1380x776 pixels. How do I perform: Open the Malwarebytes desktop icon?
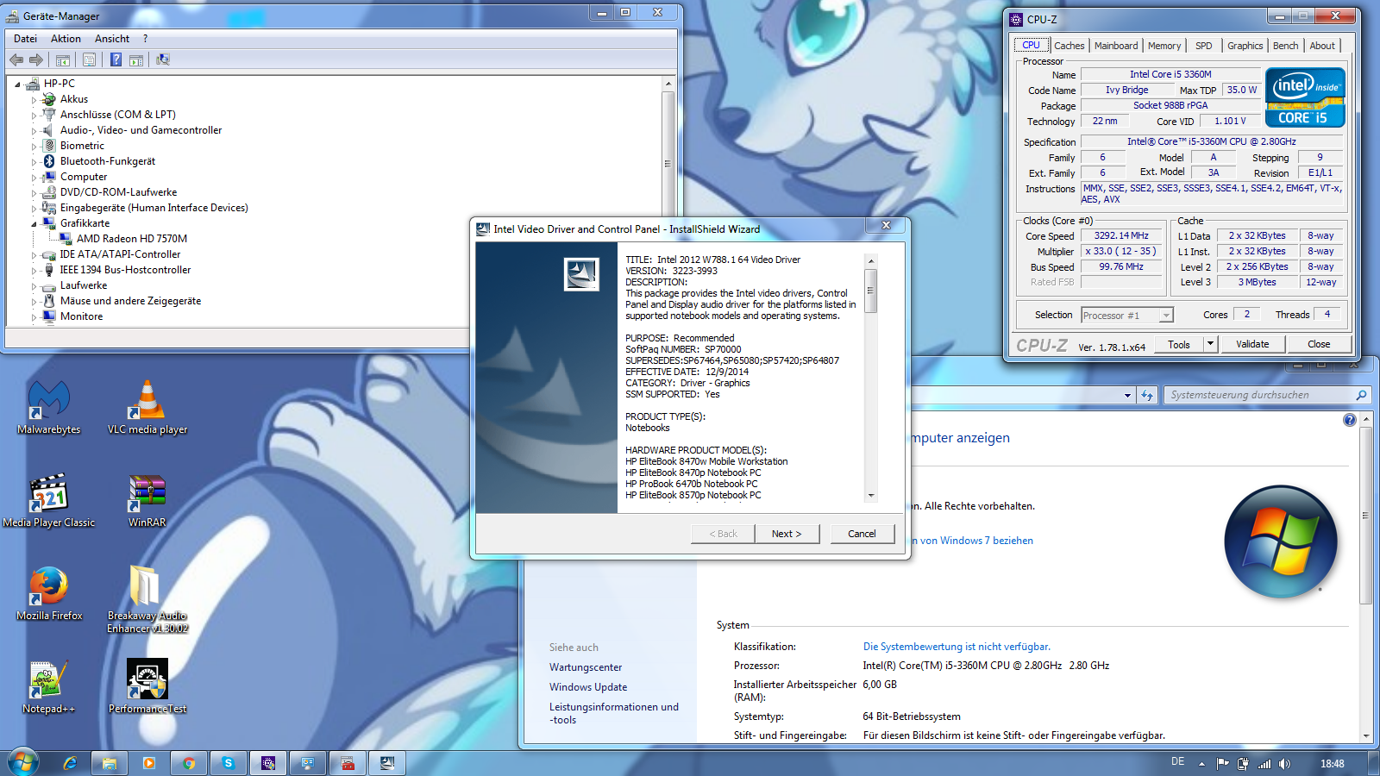coord(48,407)
